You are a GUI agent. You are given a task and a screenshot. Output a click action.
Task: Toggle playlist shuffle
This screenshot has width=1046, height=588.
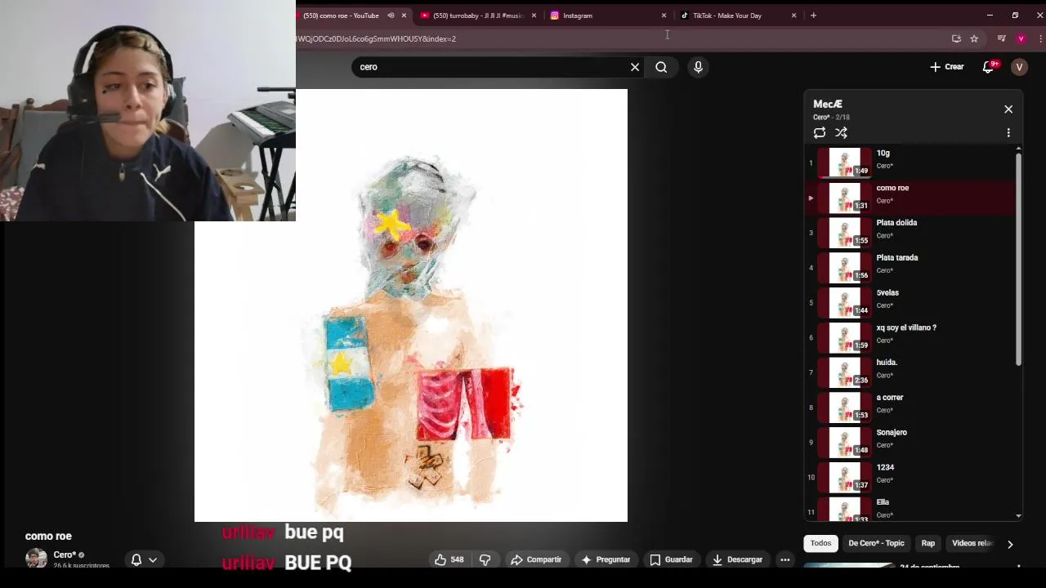pyautogui.click(x=841, y=132)
